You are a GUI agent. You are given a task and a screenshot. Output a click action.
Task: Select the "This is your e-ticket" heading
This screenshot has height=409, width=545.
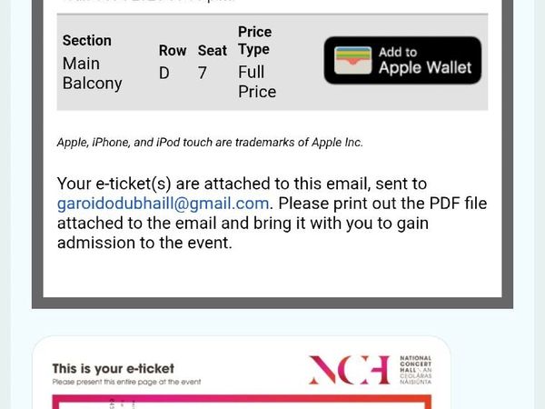113,368
